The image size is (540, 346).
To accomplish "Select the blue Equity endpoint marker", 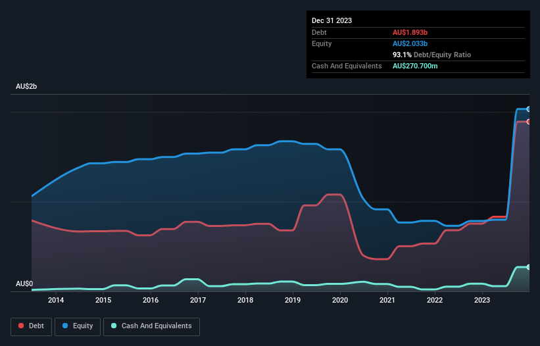I will click(x=529, y=109).
